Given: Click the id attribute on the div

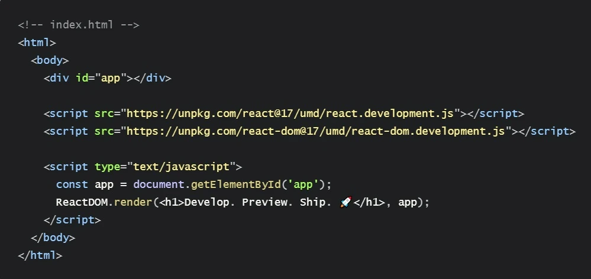Looking at the screenshot, I should coord(82,78).
